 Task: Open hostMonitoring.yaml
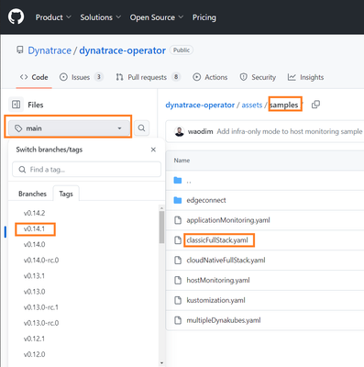(218, 280)
